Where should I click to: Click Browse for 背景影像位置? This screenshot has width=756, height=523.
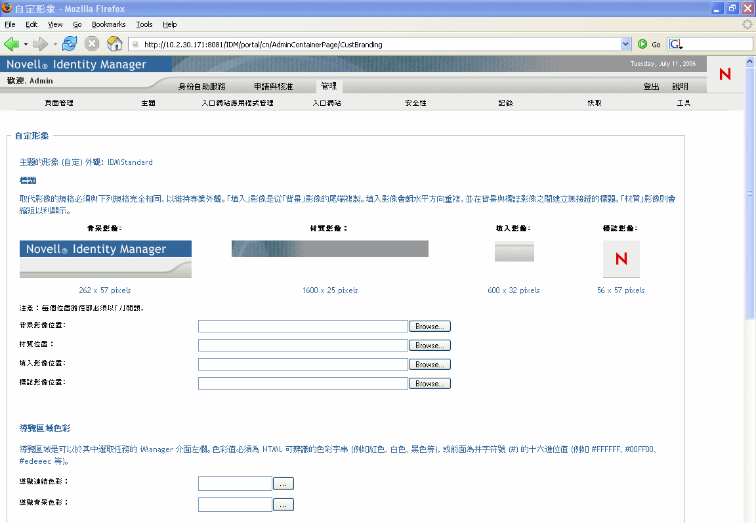(429, 327)
